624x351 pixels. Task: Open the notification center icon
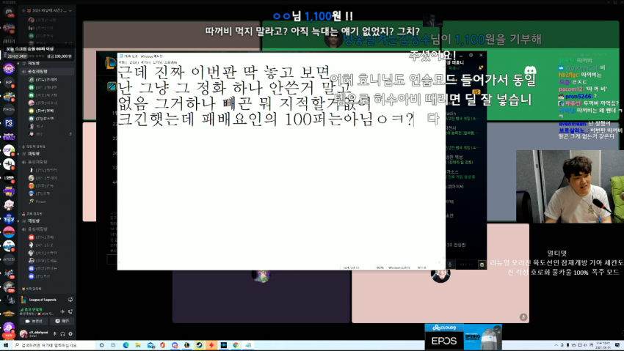click(x=617, y=345)
